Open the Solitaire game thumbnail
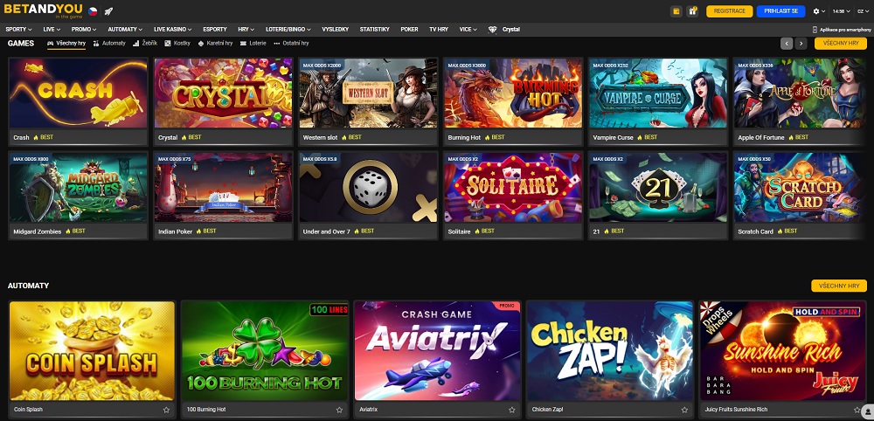 pyautogui.click(x=513, y=187)
